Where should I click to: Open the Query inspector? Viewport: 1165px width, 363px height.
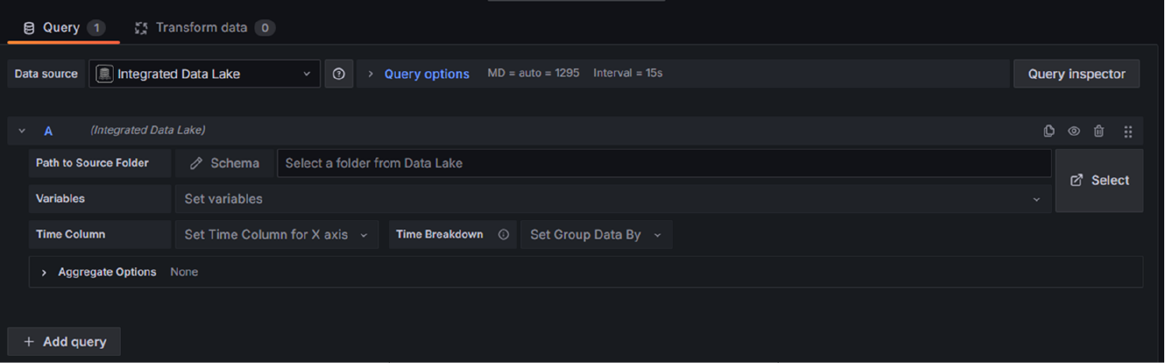(x=1076, y=73)
